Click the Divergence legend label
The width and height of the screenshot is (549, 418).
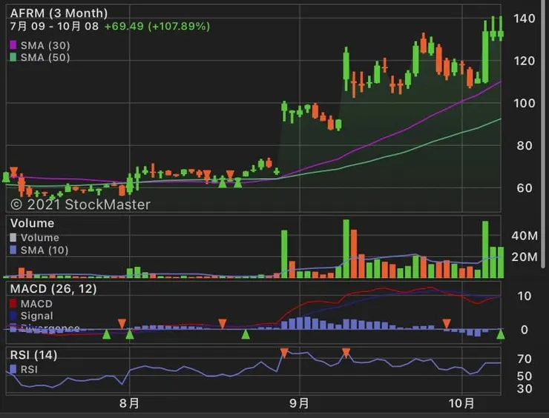pyautogui.click(x=50, y=328)
